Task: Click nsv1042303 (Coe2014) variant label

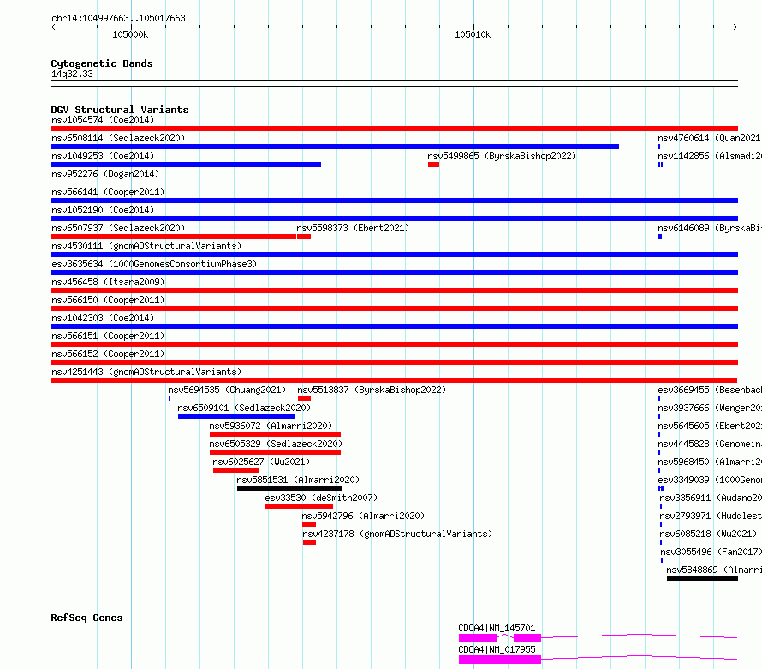Action: (103, 318)
